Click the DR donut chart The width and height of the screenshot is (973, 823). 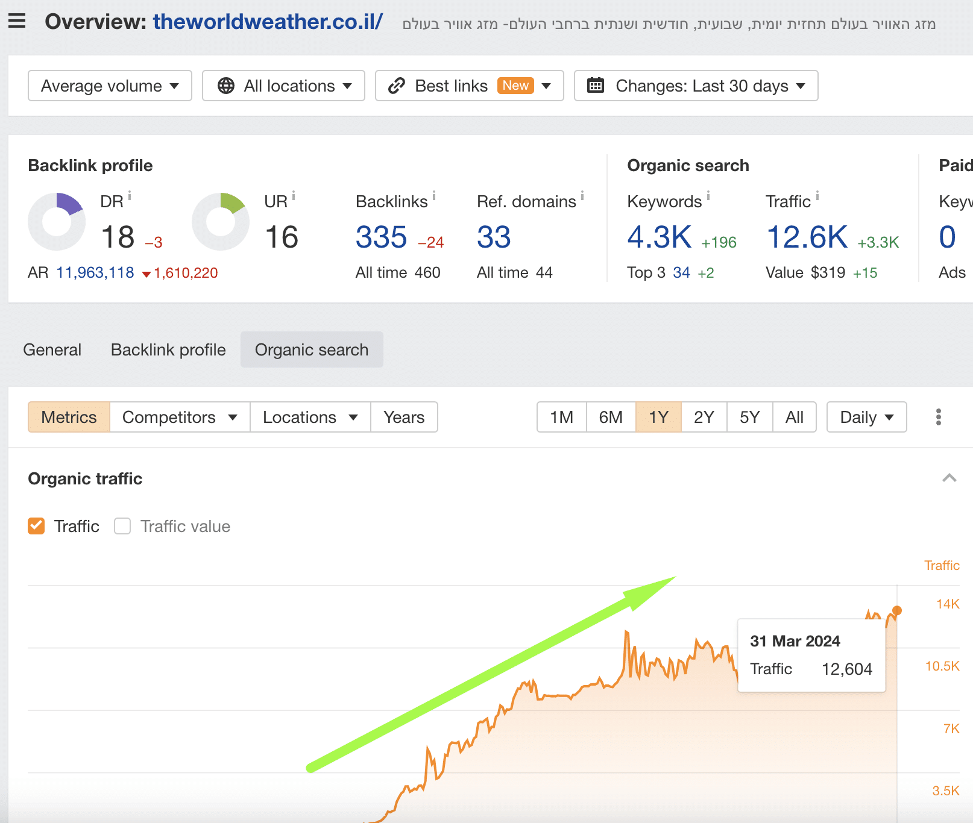tap(57, 222)
